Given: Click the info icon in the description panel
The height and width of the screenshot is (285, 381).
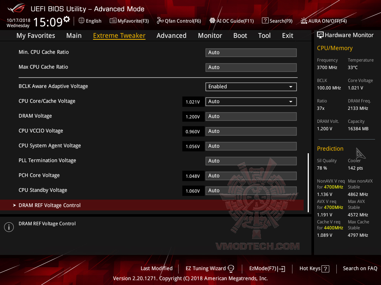Looking at the screenshot, I should click(x=9, y=227).
